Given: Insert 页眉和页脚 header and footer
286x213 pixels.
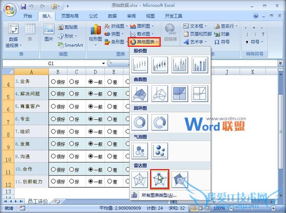Looking at the screenshot, I should click(197, 34).
